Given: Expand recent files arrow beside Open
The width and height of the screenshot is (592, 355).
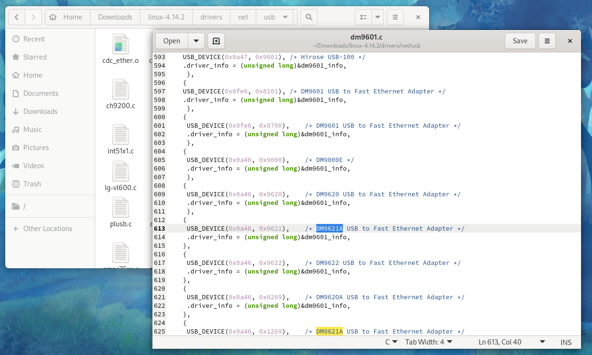Looking at the screenshot, I should [x=196, y=41].
